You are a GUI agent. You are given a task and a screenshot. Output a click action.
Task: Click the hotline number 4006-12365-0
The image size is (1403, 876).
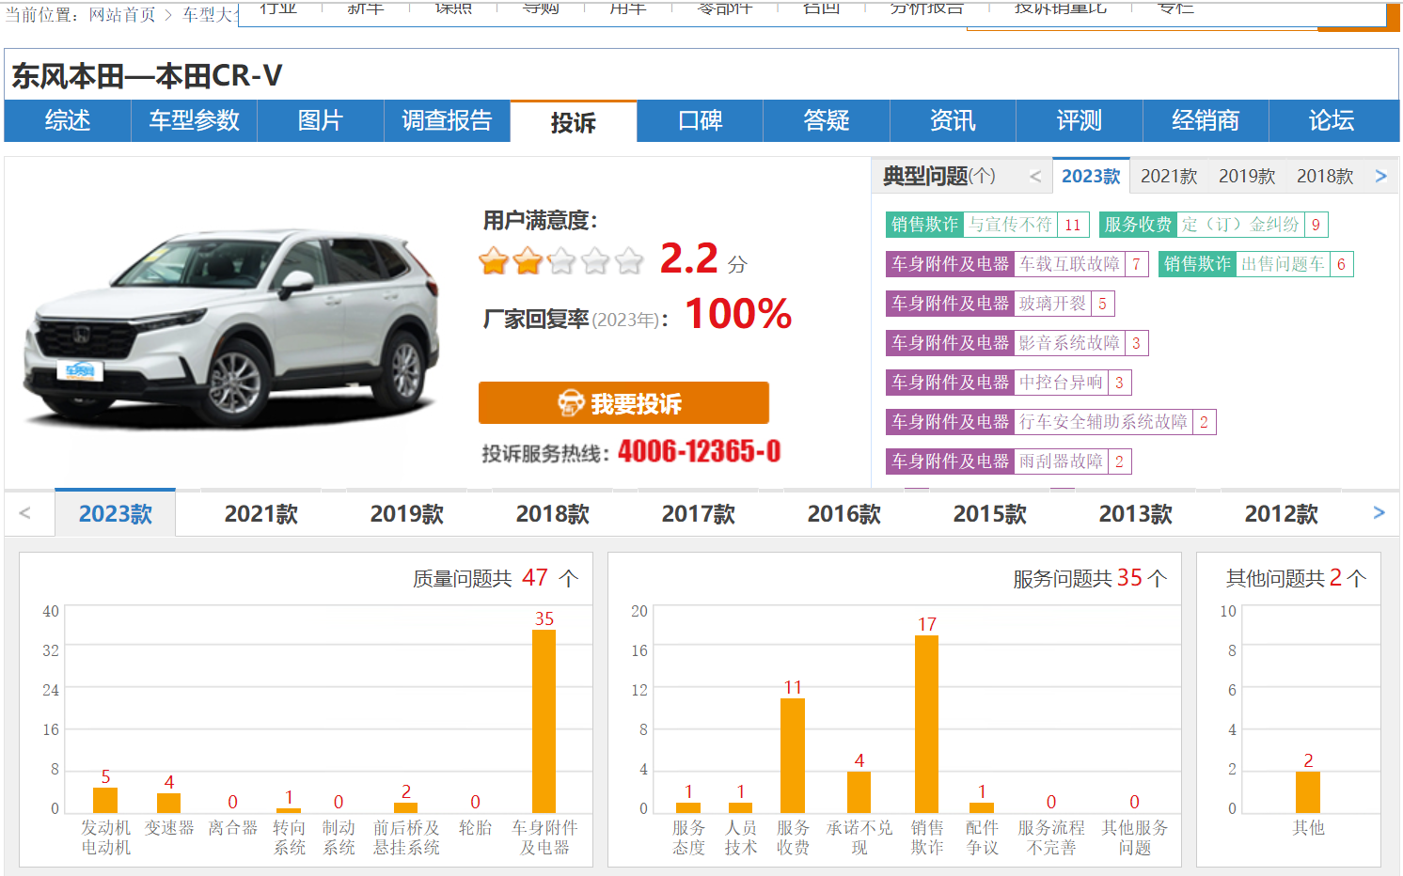click(700, 451)
